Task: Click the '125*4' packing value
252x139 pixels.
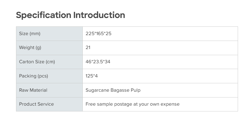Action: (x=92, y=76)
